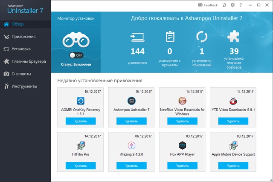The width and height of the screenshot is (273, 182).
Task: Open help via question mark icon
Action: [241, 5]
